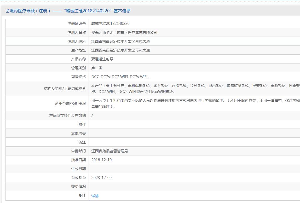Open the 详情 link in the 注 row
Viewport: 300px width, 203px height.
pos(95,196)
